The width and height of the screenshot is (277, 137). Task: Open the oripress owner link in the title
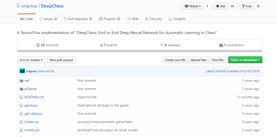(x=29, y=6)
